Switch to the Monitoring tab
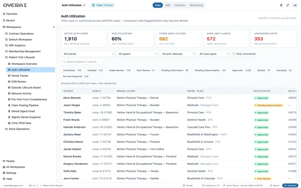This screenshot has height=188, width=301. pyautogui.click(x=196, y=5)
